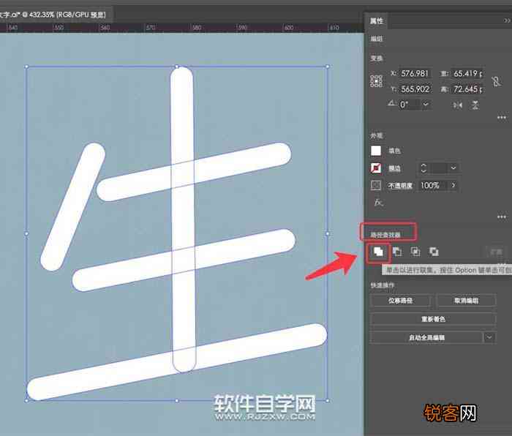Click the X position field 576.981
Screen dimensions: 512x436
click(415, 73)
